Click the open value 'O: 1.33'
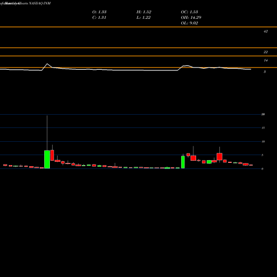 click(x=99, y=12)
